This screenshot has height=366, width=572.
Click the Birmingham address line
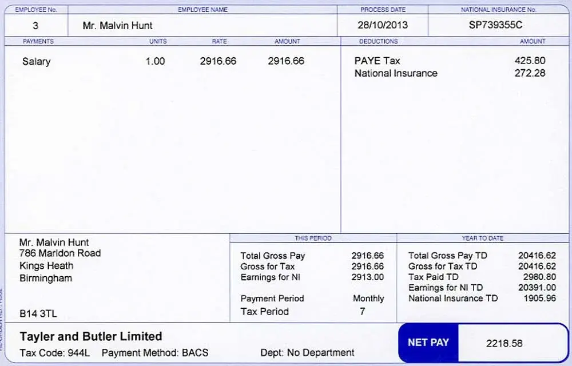46,278
